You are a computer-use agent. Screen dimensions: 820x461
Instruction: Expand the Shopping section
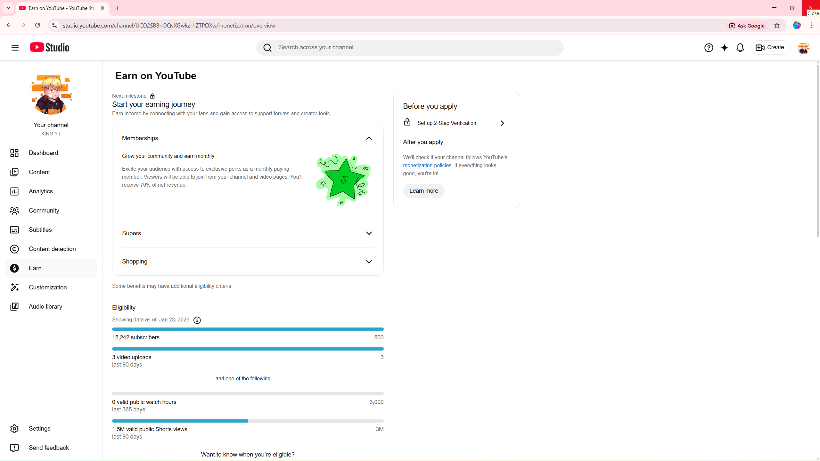click(369, 262)
